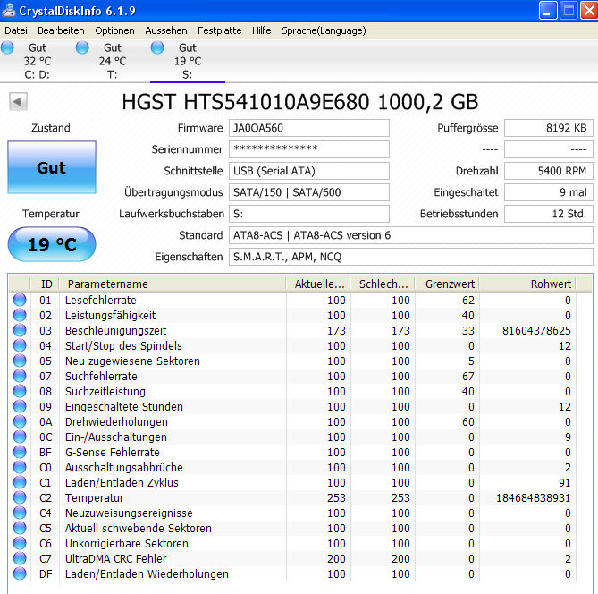Image resolution: width=598 pixels, height=594 pixels.
Task: Click status orb for Laden/Entladen Zyklus
Action: (20, 482)
